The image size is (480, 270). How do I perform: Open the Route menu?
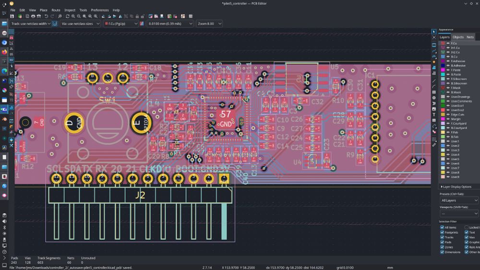tap(56, 10)
